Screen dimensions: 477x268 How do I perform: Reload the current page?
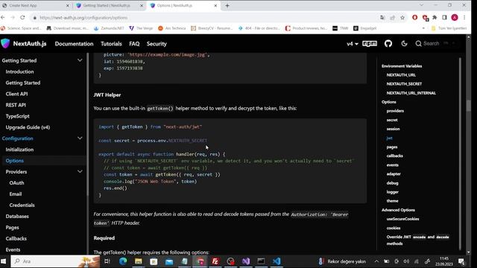[x=22, y=18]
